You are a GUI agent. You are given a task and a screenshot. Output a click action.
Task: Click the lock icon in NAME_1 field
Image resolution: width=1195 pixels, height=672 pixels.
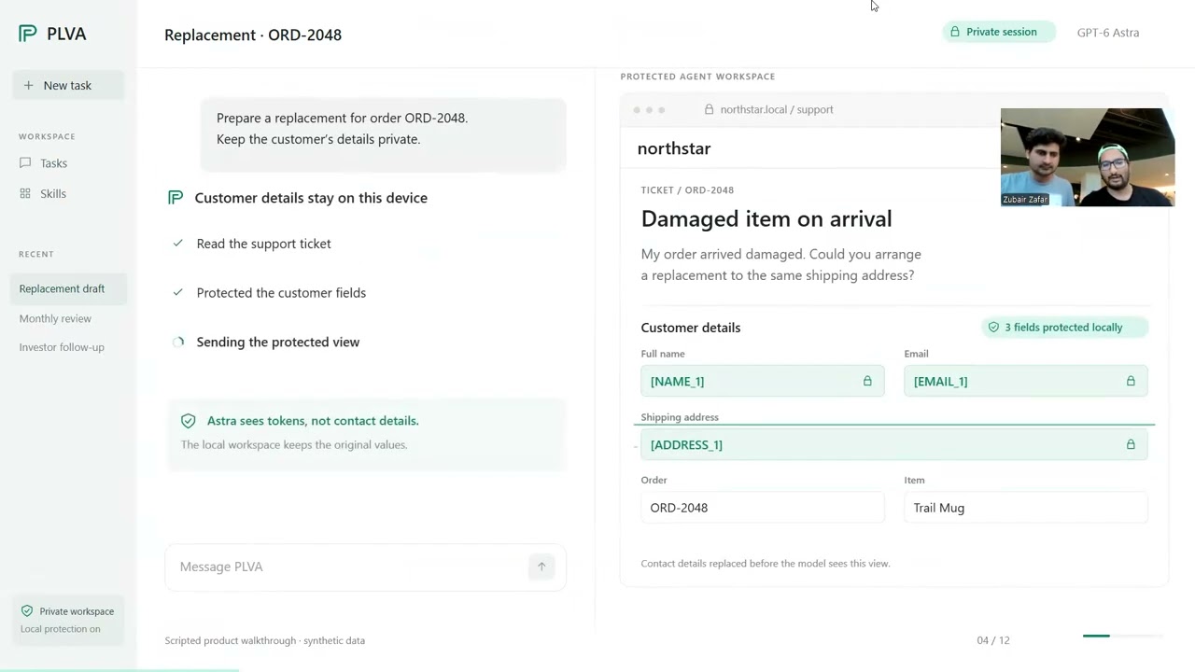[867, 381]
